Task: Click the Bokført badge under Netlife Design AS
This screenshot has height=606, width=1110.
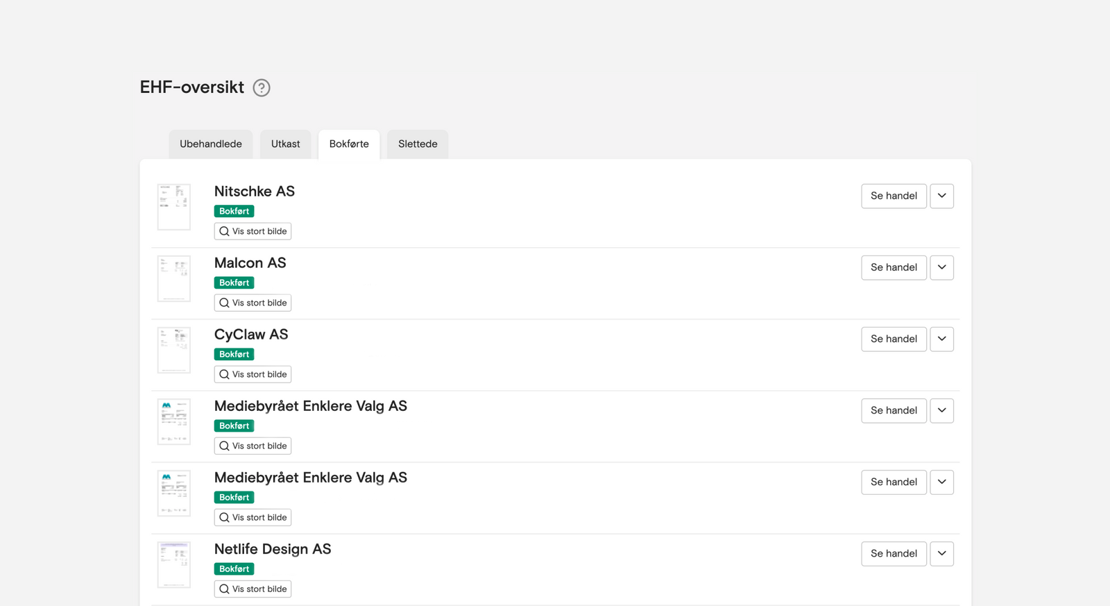Action: click(234, 569)
